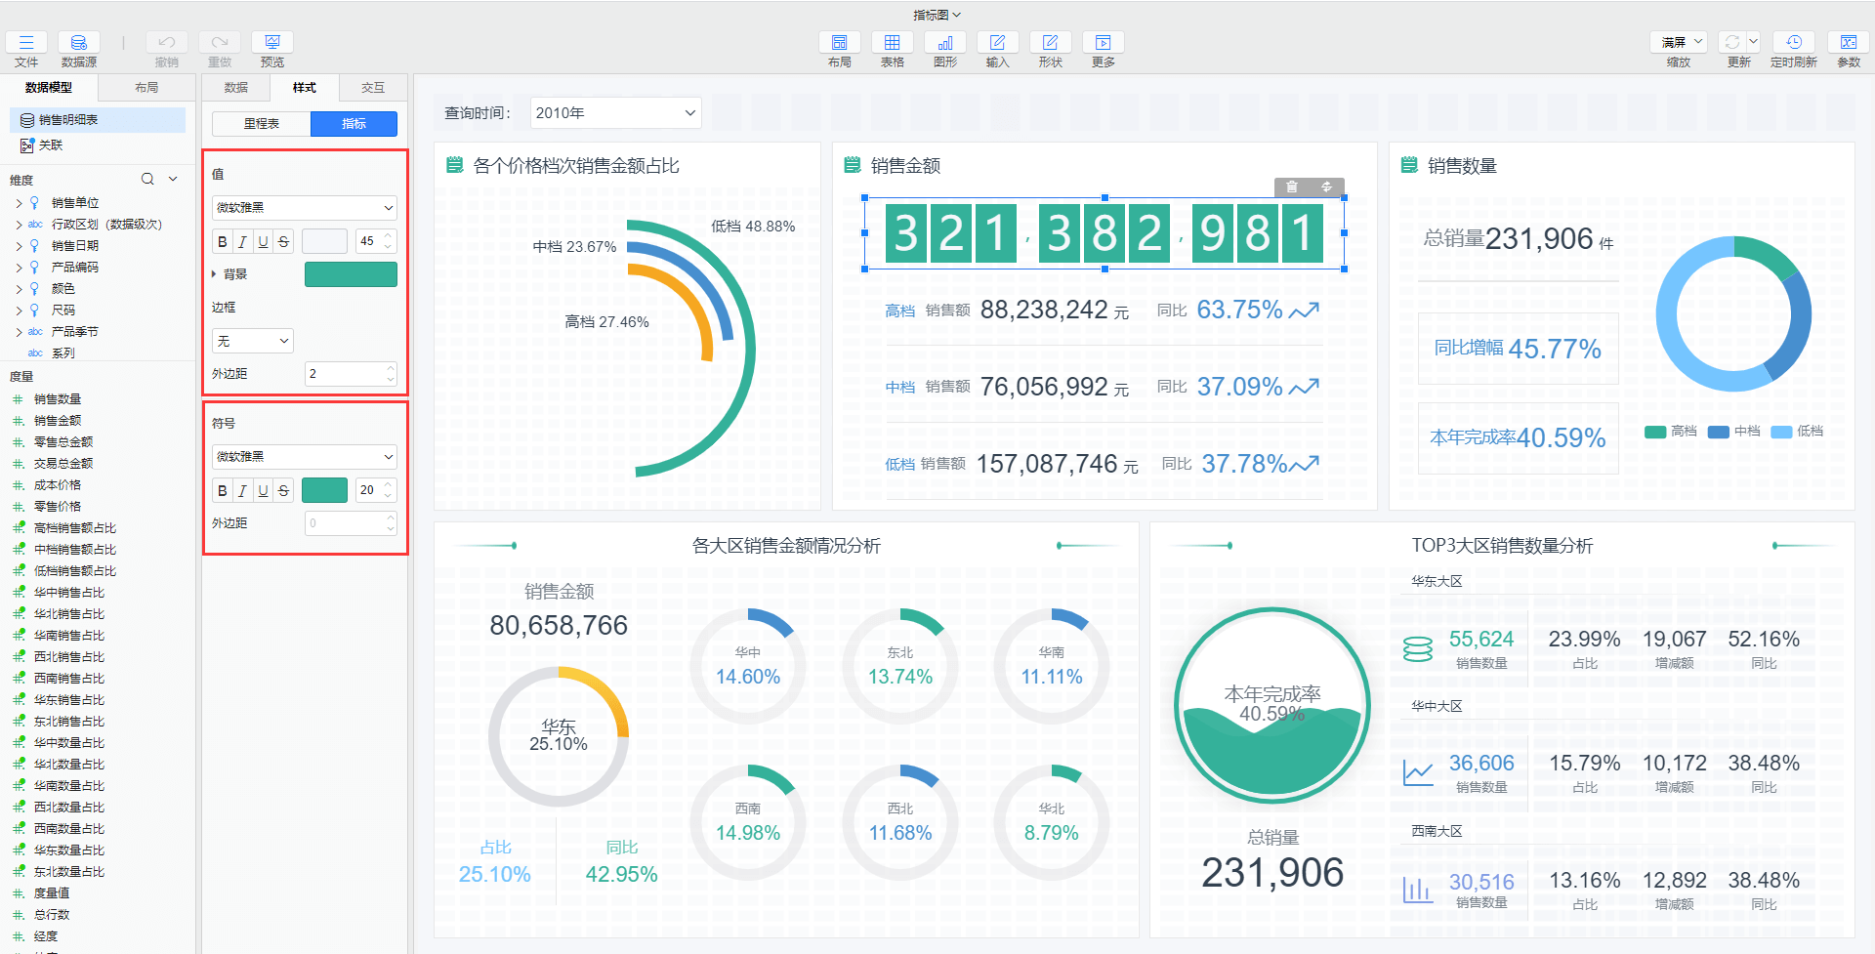Viewport: 1875px width, 954px height.
Task: Open the dropdown arrow next to 更新
Action: click(x=1753, y=42)
